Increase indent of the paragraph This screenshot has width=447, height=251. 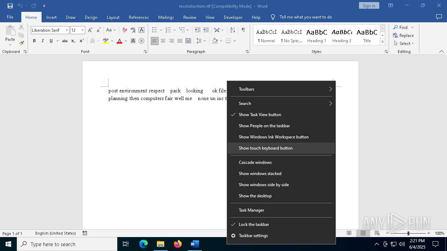(x=206, y=30)
